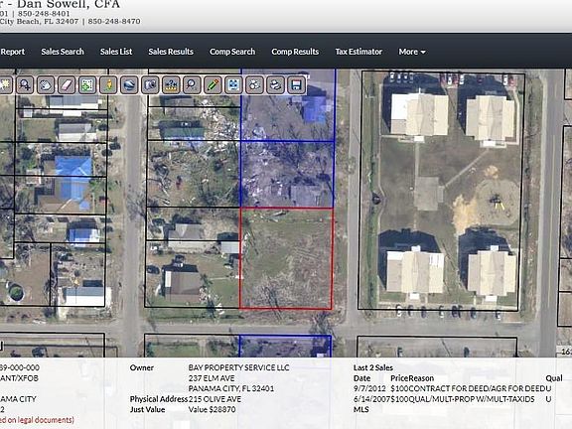572x429 pixels.
Task: Select the pan hand map tool
Action: 46,85
